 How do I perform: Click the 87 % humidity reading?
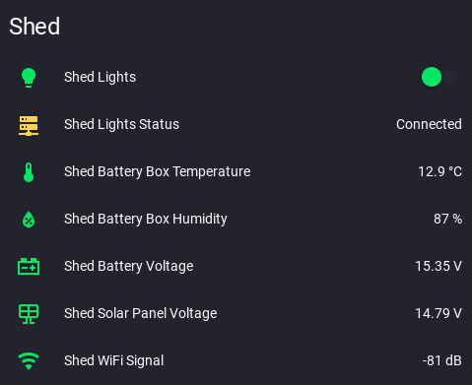coord(447,219)
